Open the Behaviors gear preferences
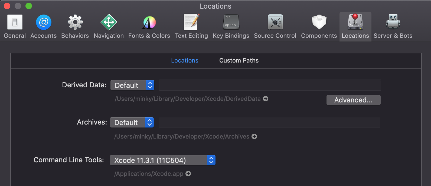Screen dimensions: 431x186 point(75,26)
